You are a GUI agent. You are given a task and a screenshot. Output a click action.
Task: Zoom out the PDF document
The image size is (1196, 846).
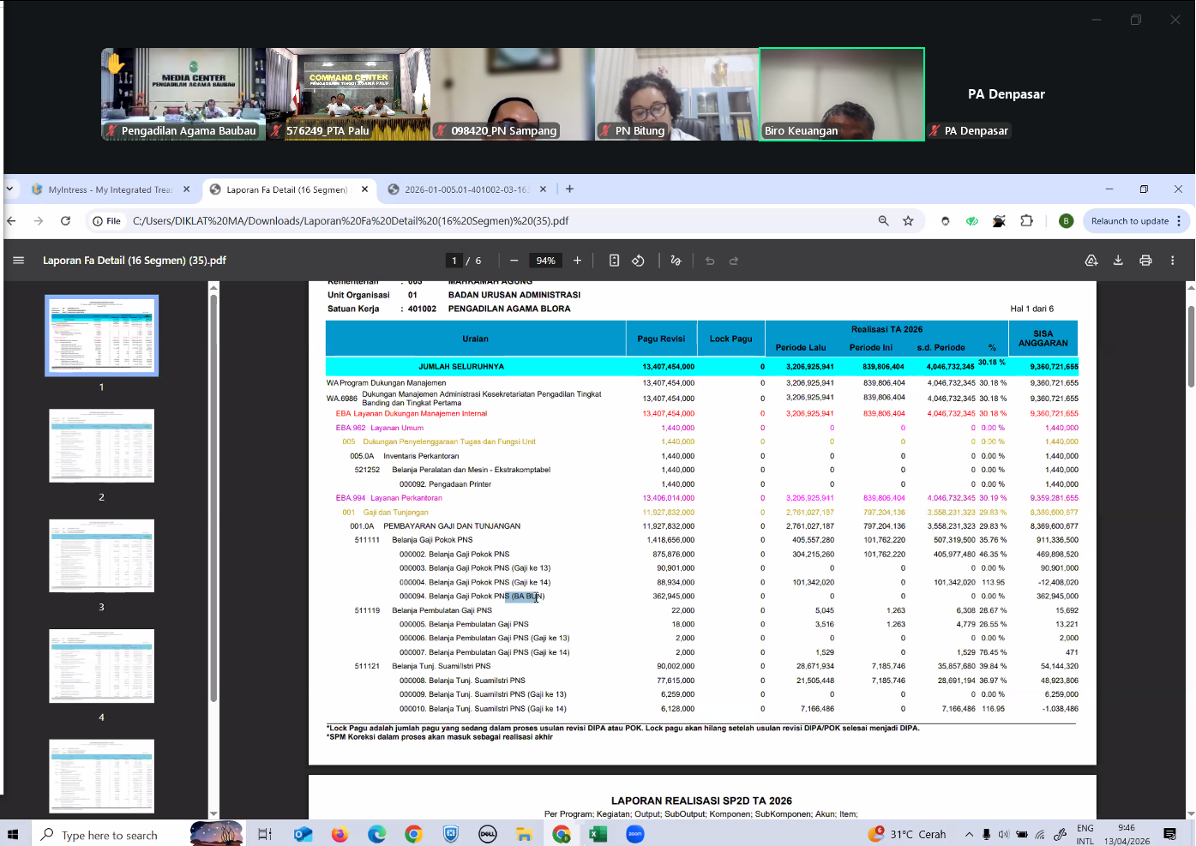coord(514,261)
